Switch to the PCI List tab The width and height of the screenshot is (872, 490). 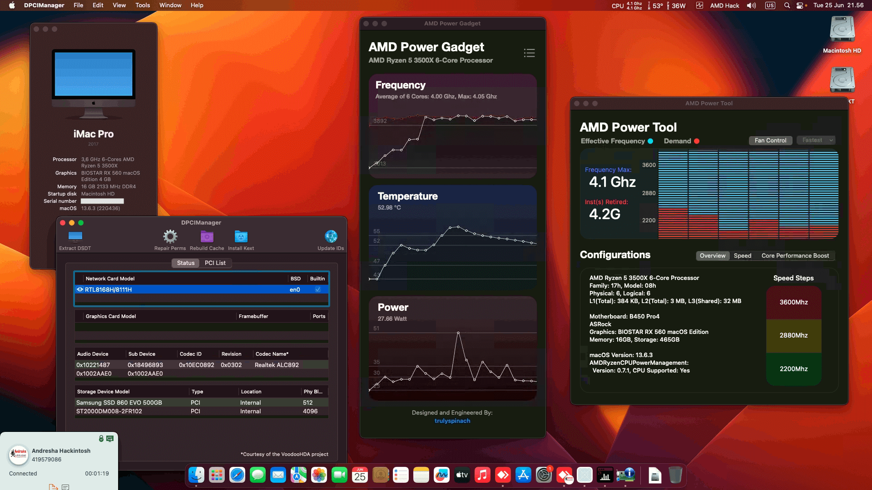[215, 263]
